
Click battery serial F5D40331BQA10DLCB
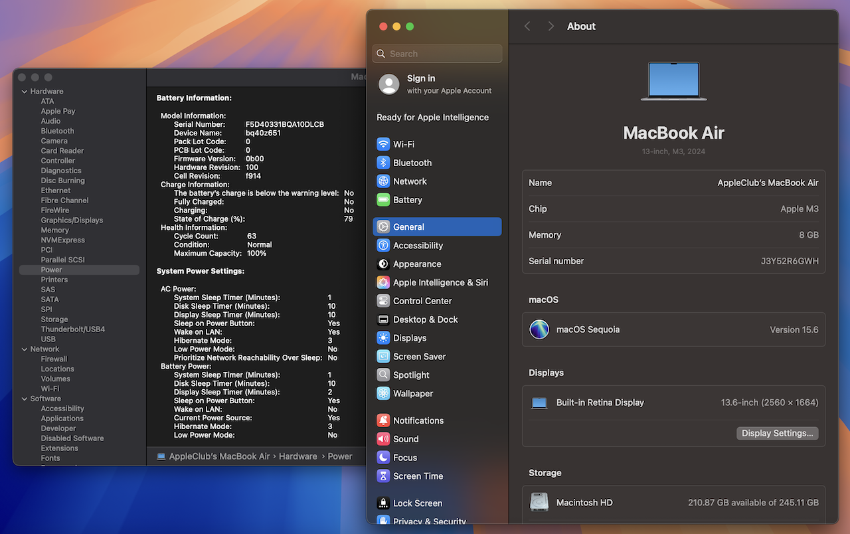pyautogui.click(x=285, y=124)
